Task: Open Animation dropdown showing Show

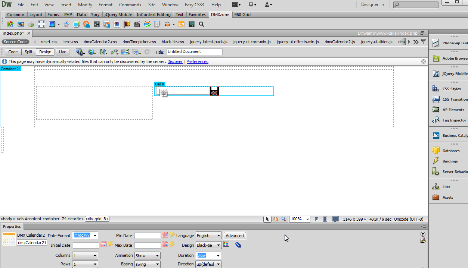Action: coord(148,256)
